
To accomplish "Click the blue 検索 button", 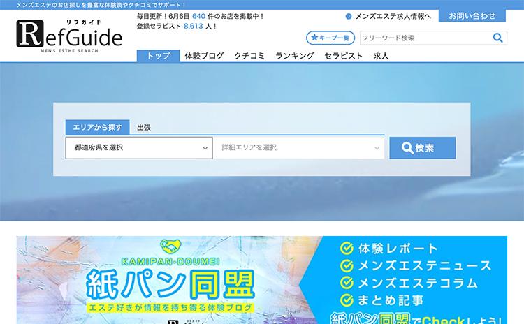I will (423, 147).
